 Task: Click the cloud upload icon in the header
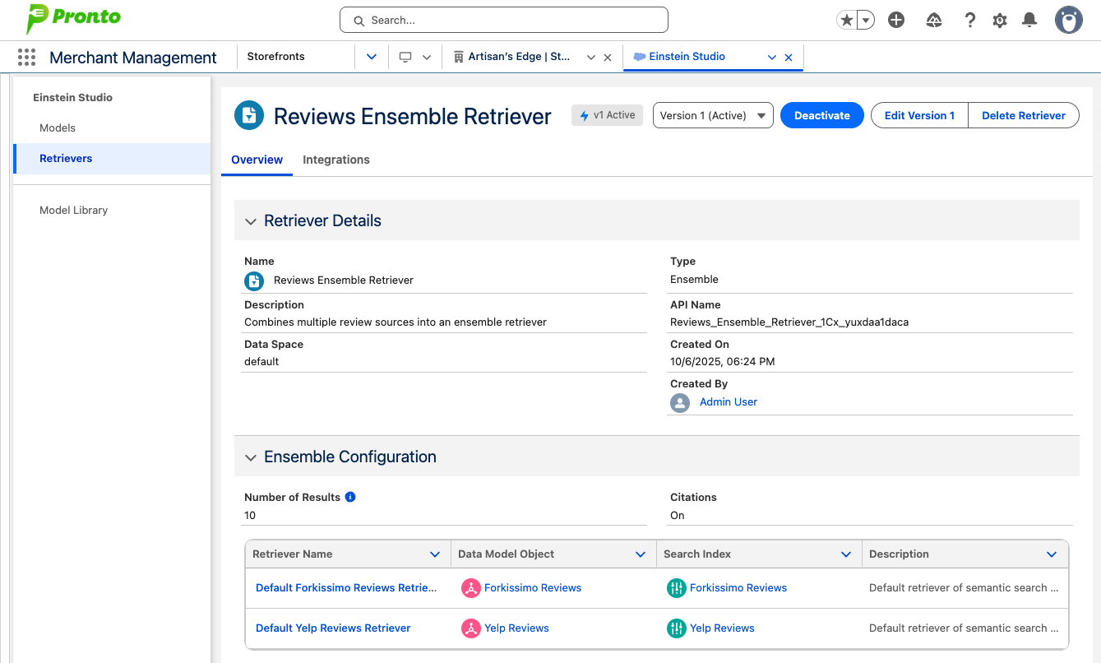click(x=933, y=19)
